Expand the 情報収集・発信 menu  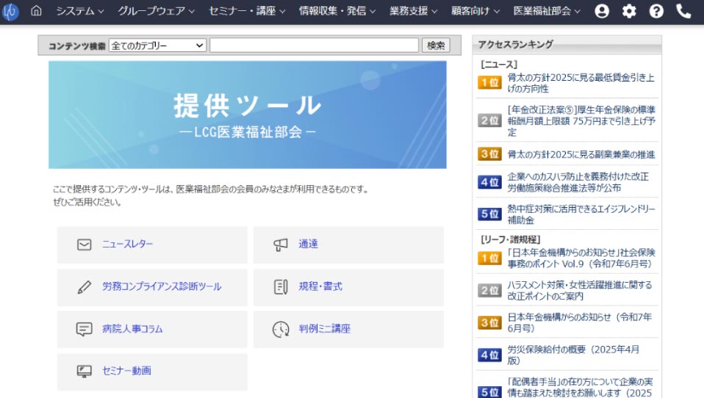(337, 11)
